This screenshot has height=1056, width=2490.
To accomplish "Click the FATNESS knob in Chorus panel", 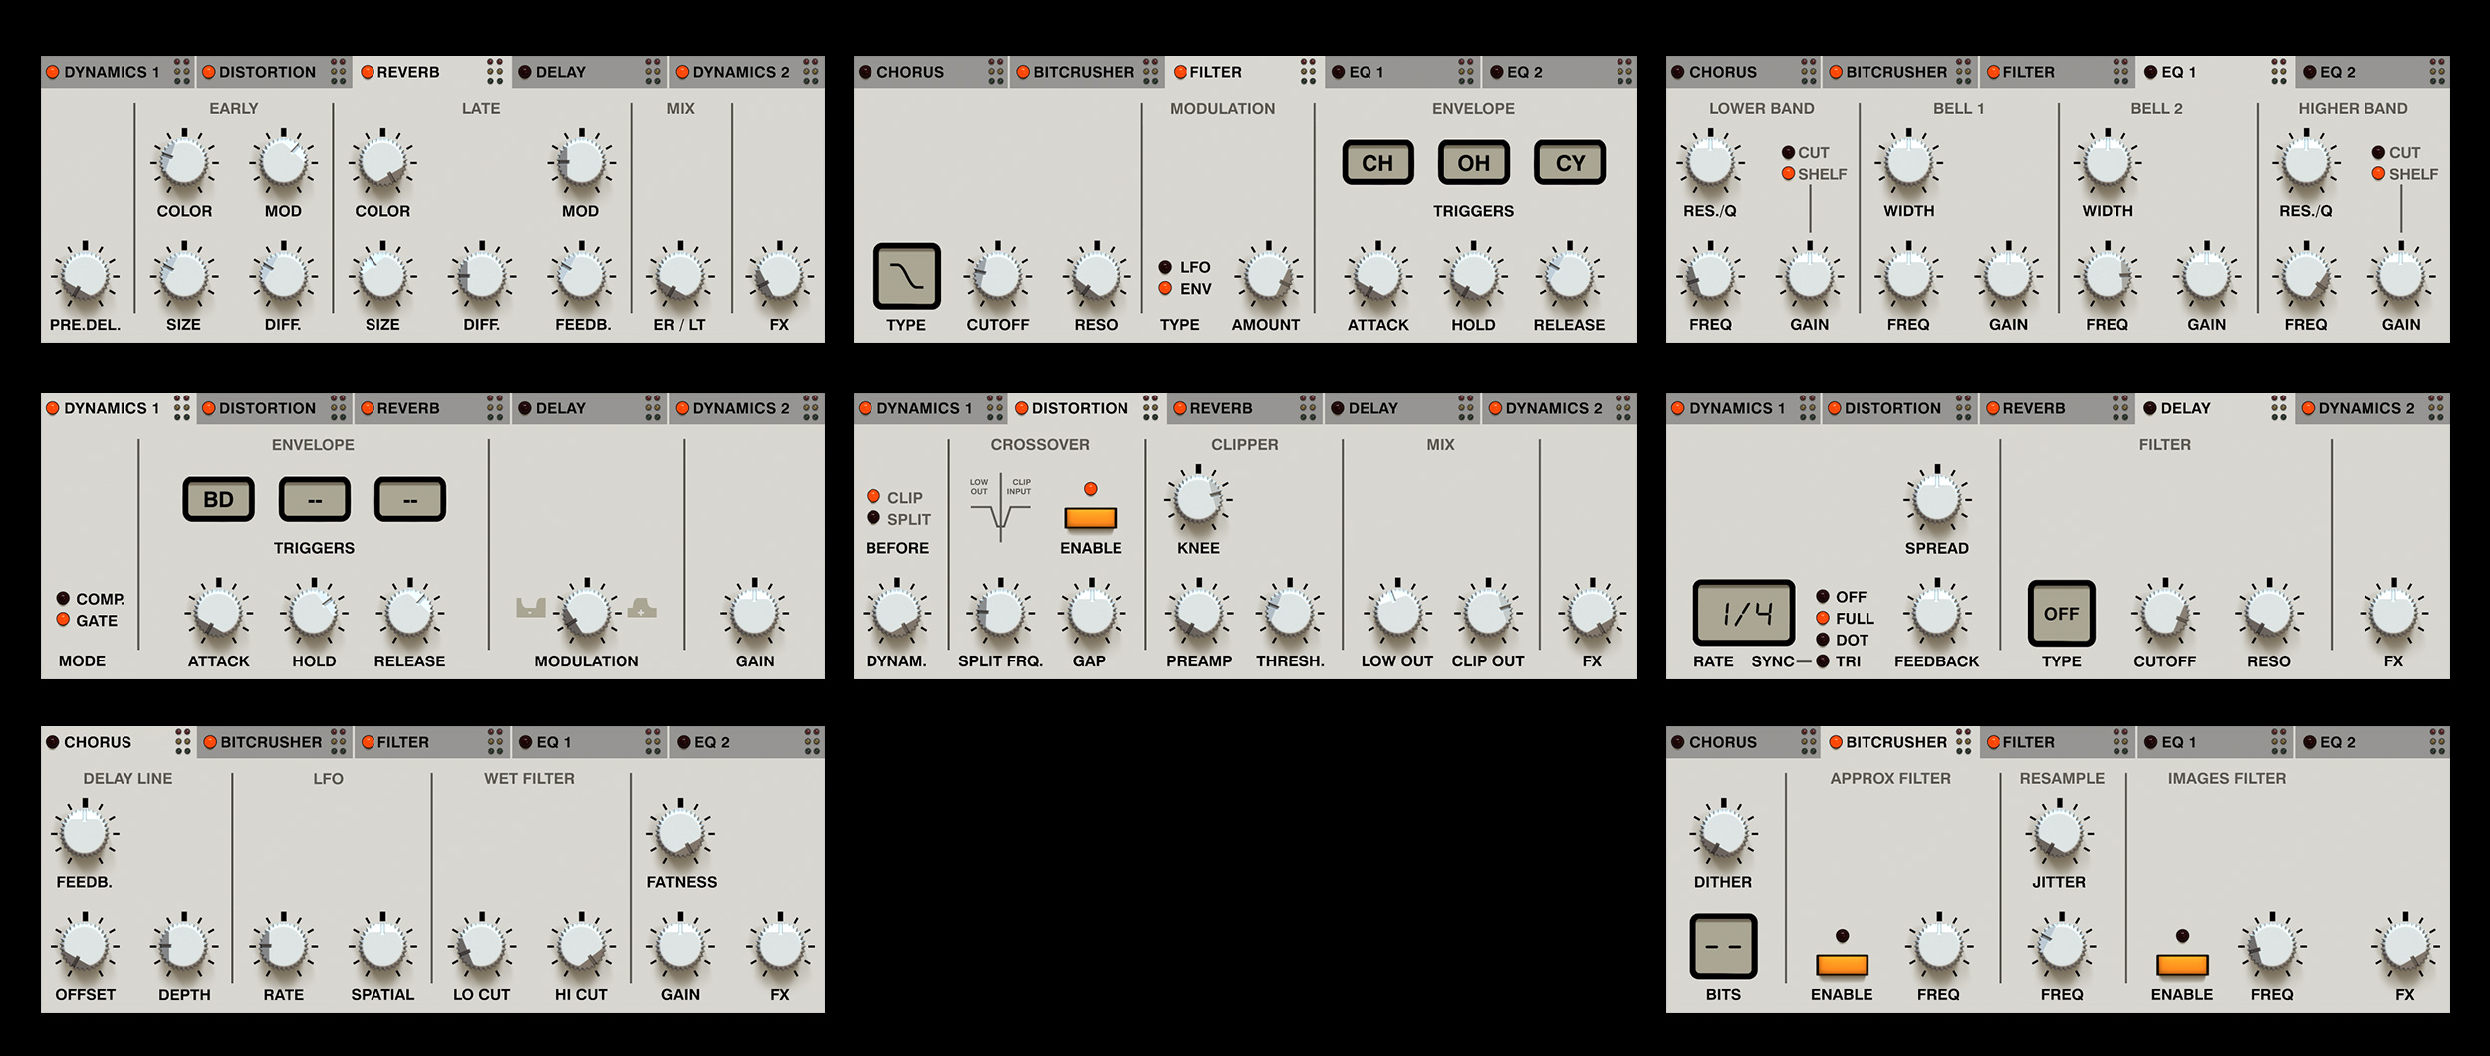I will 681,834.
